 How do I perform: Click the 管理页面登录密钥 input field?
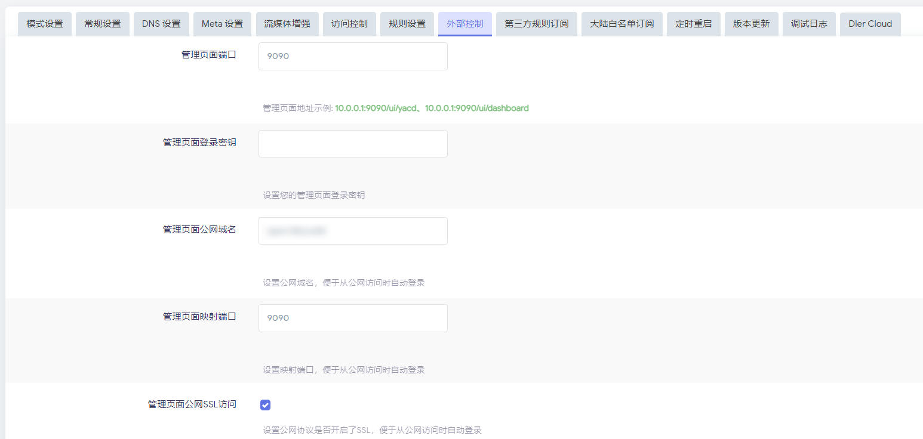click(352, 143)
